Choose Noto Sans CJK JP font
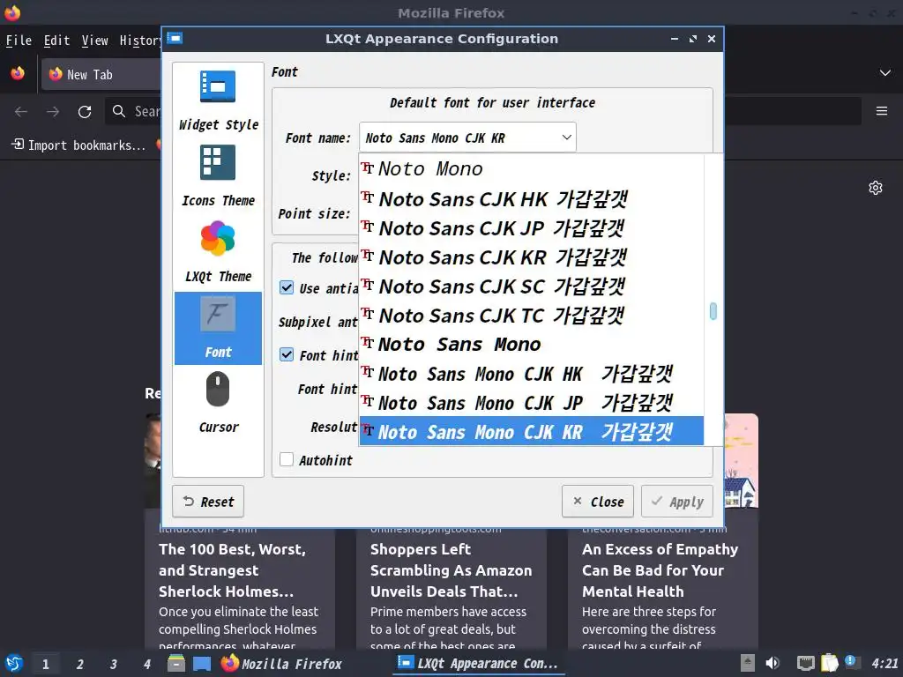Viewport: 903px width, 677px height. [531, 228]
